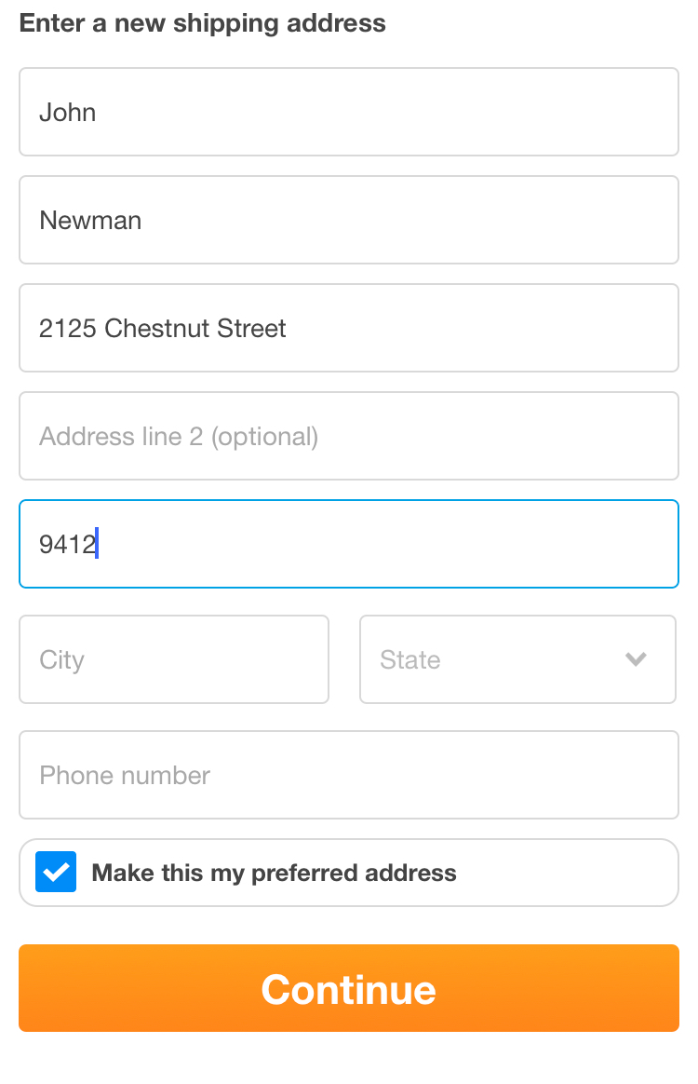
Task: Click the word "Continue" on the button
Action: pos(349,989)
